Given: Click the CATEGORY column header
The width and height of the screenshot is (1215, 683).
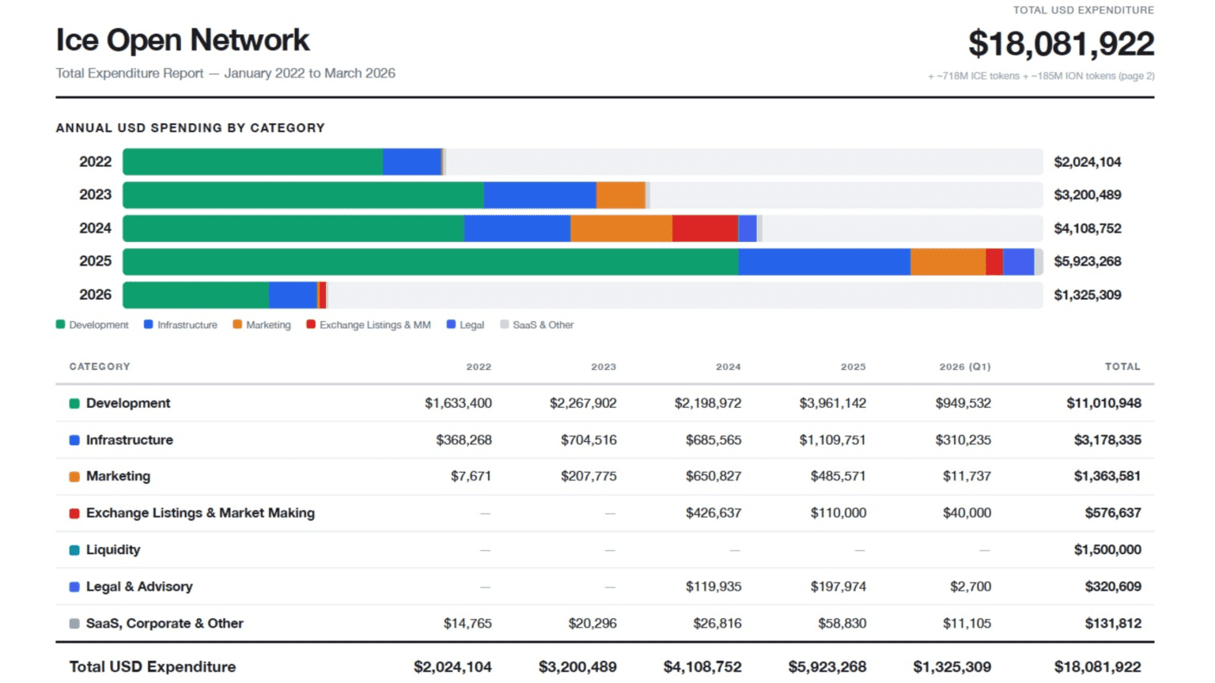Looking at the screenshot, I should (x=100, y=367).
